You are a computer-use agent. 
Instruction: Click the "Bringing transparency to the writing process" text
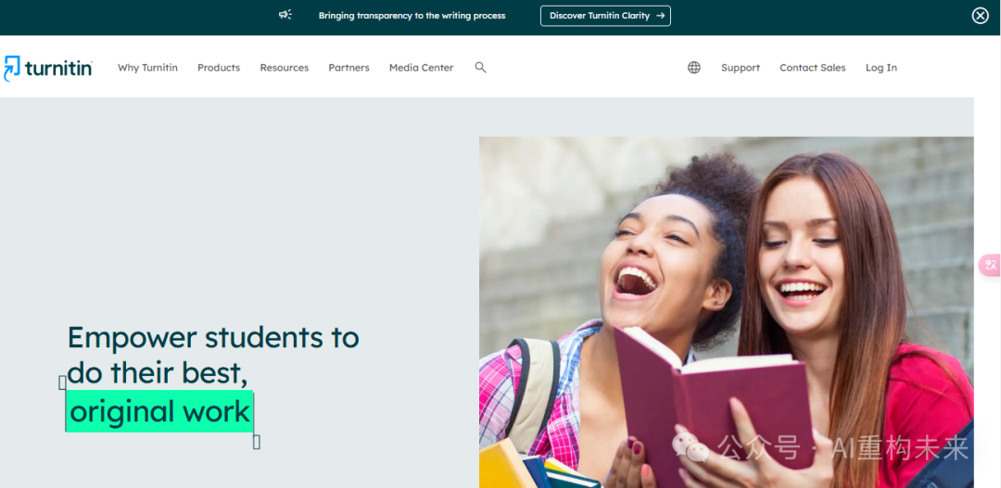click(x=412, y=16)
